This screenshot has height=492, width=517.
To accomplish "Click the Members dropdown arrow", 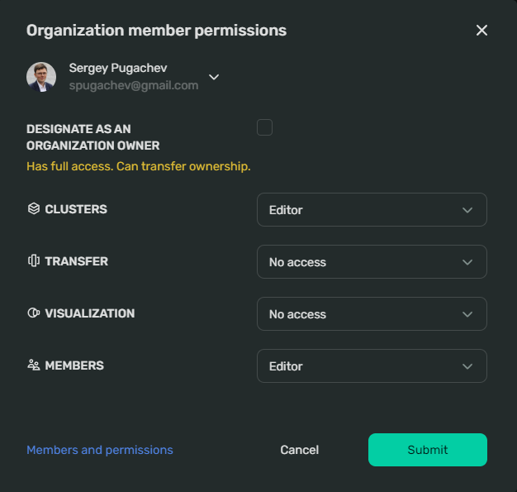I will point(467,366).
